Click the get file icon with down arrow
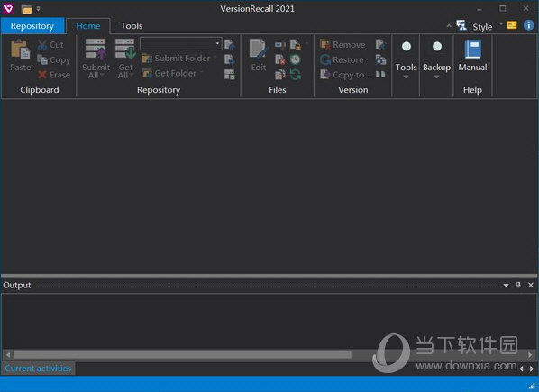 [230, 59]
